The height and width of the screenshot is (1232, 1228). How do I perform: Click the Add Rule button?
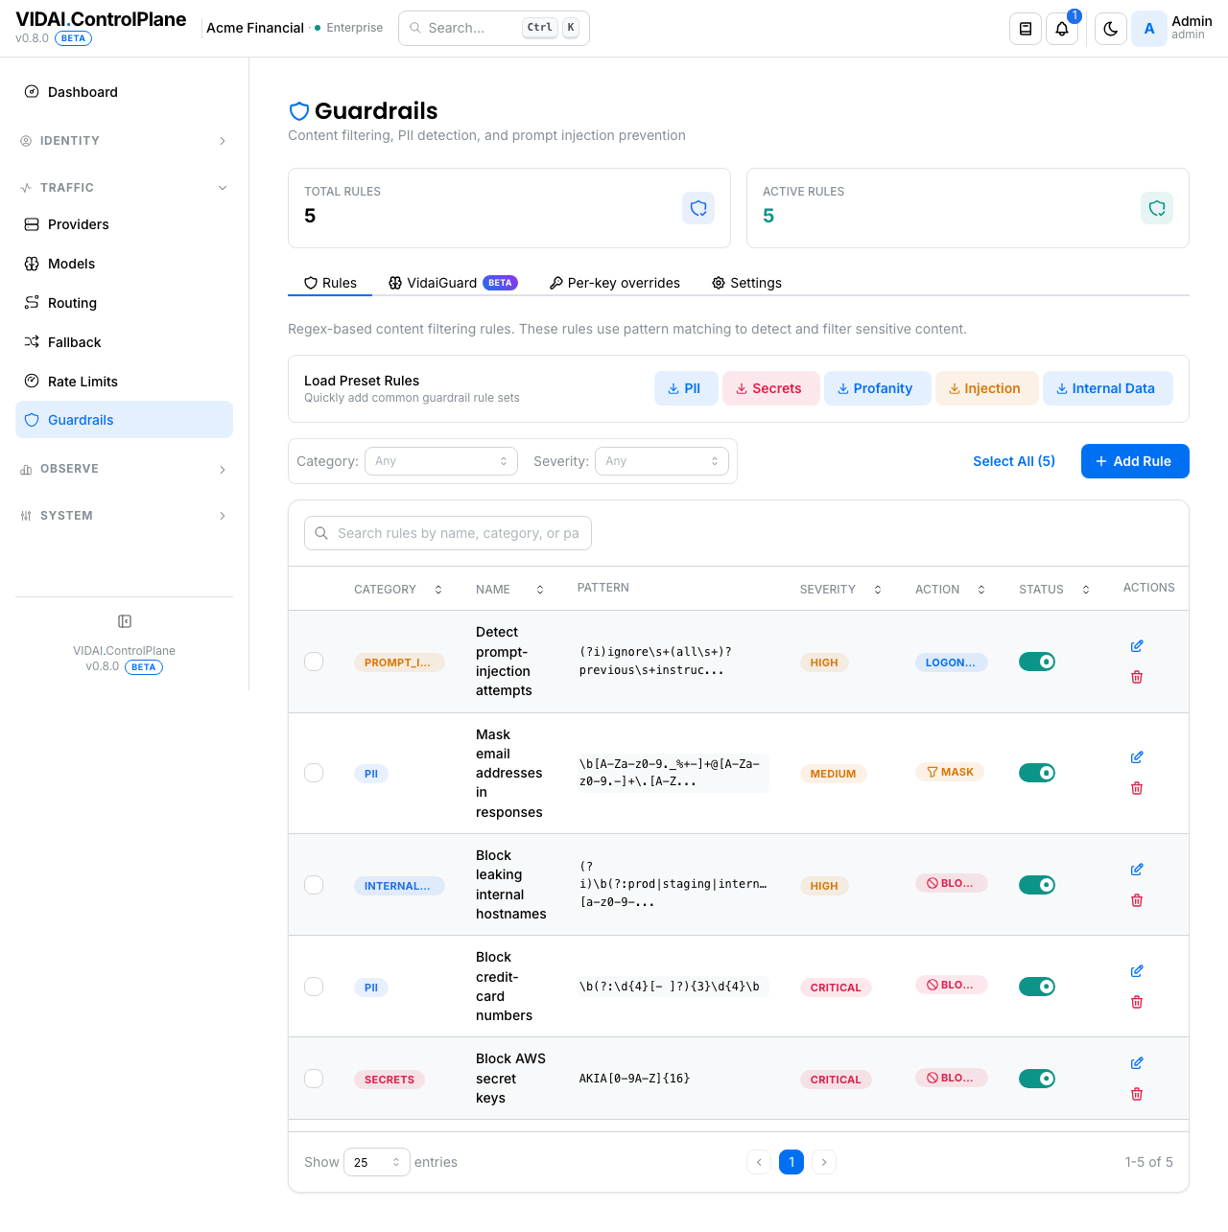(1135, 461)
